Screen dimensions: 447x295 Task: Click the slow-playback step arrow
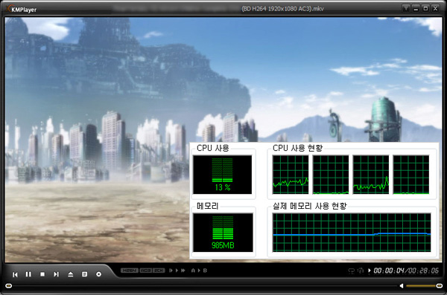pos(171,270)
